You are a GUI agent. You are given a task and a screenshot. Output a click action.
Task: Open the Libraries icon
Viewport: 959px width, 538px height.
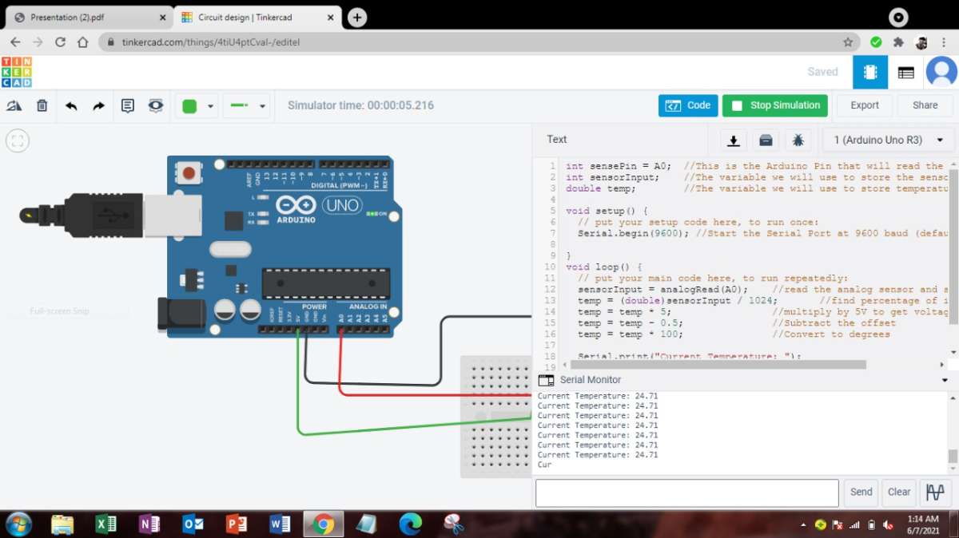(766, 140)
